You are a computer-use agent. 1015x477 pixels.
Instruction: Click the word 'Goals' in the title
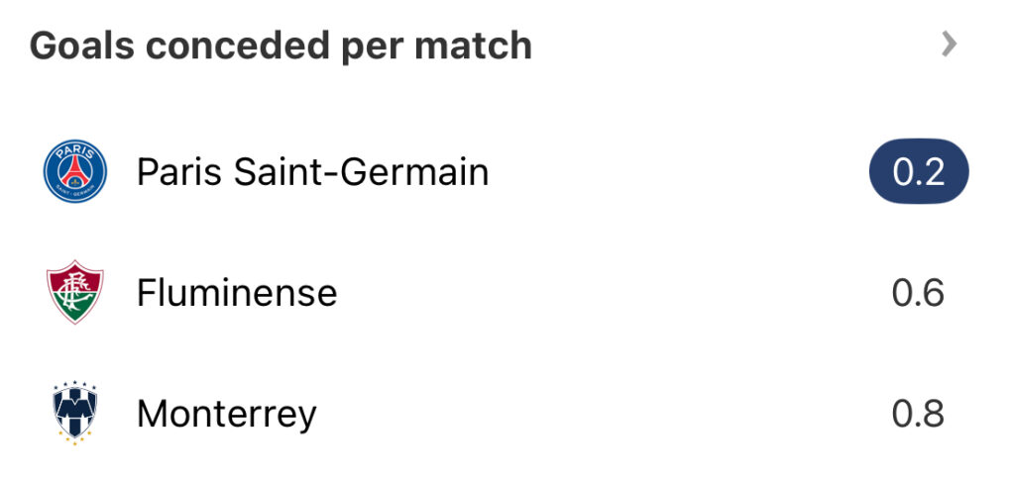pos(82,46)
